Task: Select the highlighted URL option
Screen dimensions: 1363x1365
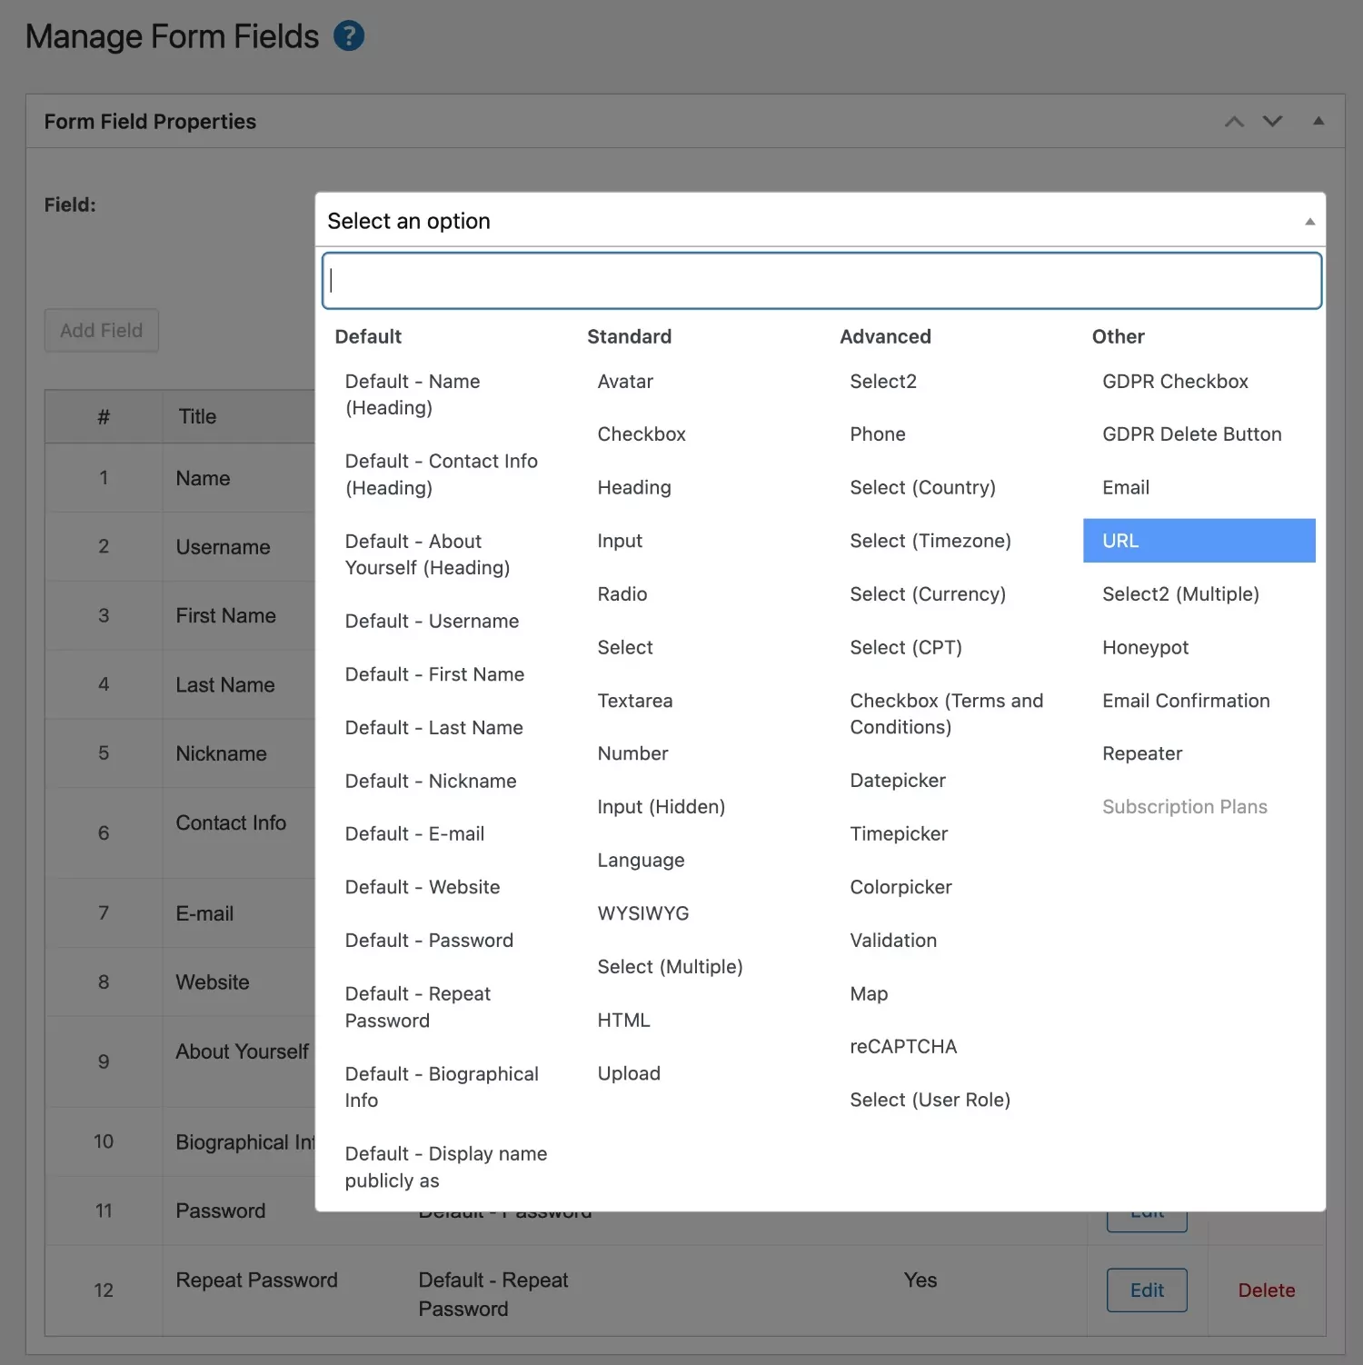Action: click(x=1199, y=541)
